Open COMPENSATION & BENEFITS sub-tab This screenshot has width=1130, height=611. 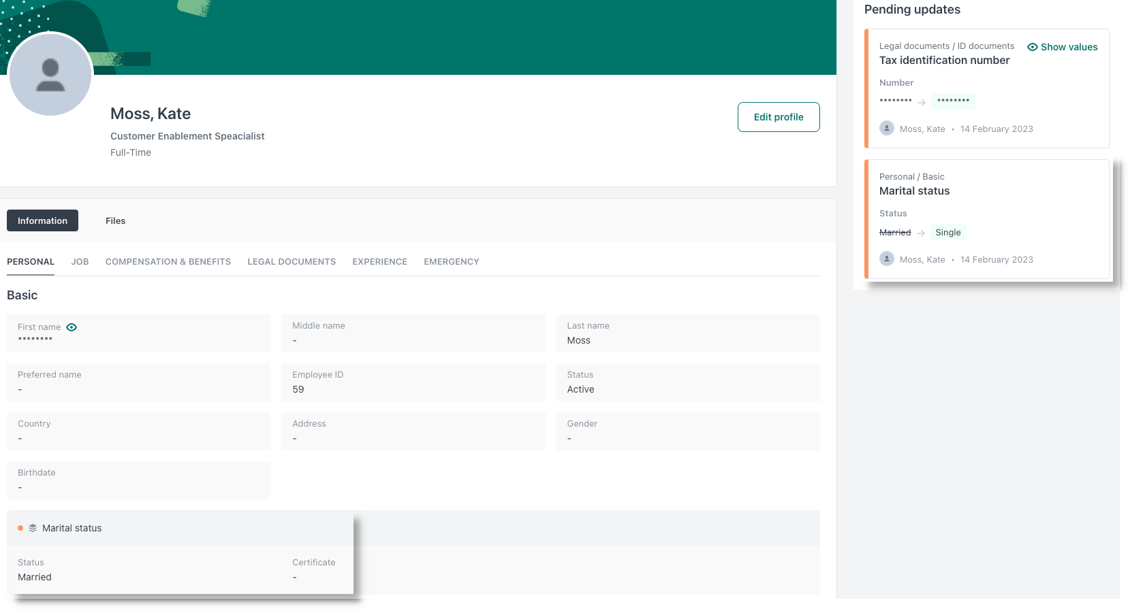[168, 262]
